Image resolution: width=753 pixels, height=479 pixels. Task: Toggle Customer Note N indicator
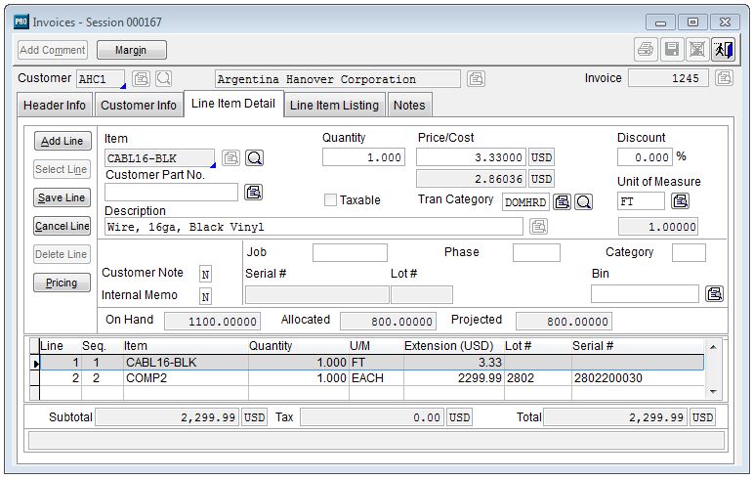(x=205, y=275)
